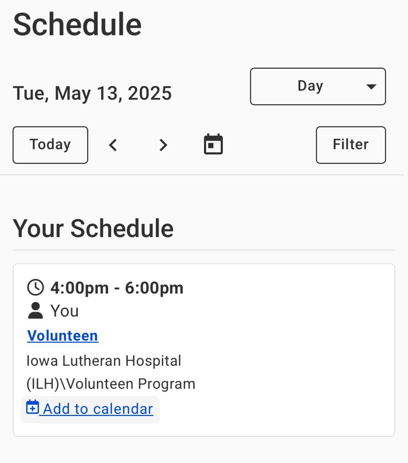408x463 pixels.
Task: Click the date Tue, May 13, 2025
Action: click(92, 93)
